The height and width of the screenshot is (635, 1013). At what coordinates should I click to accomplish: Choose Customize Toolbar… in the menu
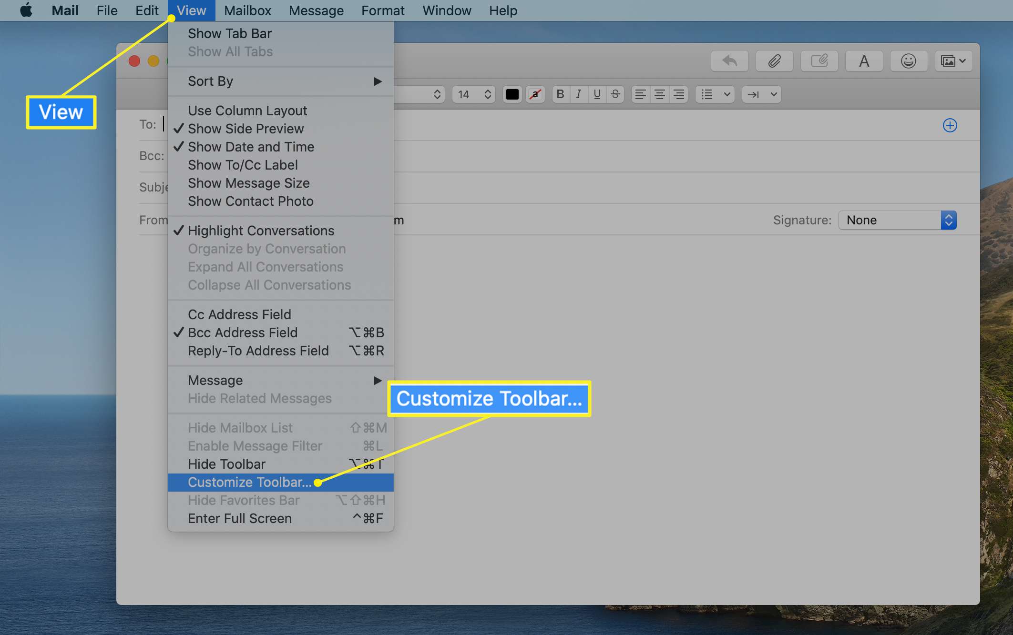click(281, 482)
